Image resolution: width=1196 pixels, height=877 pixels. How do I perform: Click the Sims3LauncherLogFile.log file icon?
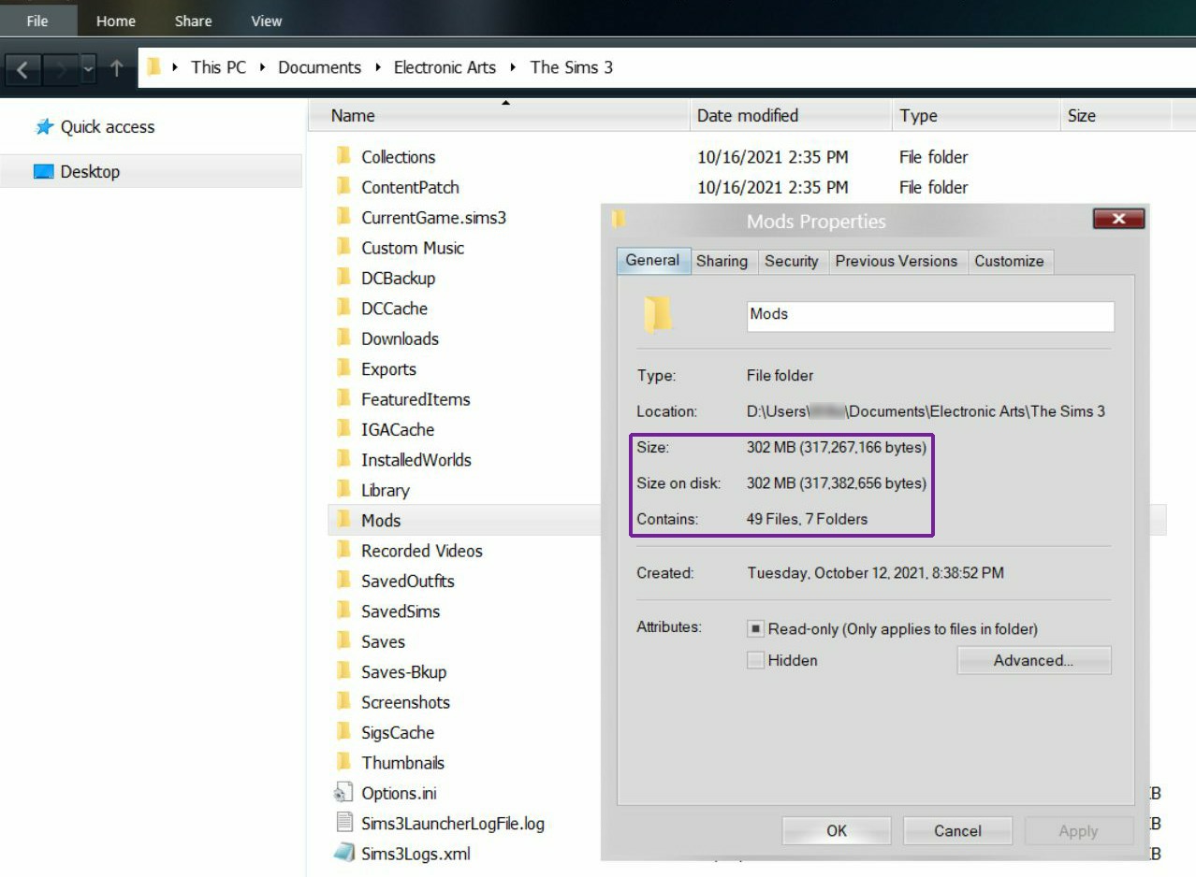(343, 823)
